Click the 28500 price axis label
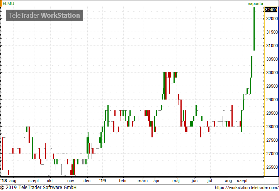This screenshot has width=279, height=191. [272, 113]
